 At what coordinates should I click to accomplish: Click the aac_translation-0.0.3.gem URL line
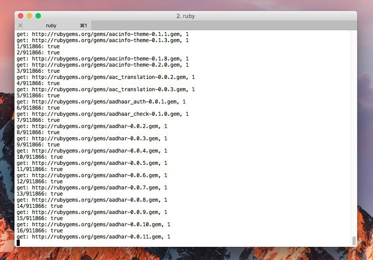coord(106,89)
